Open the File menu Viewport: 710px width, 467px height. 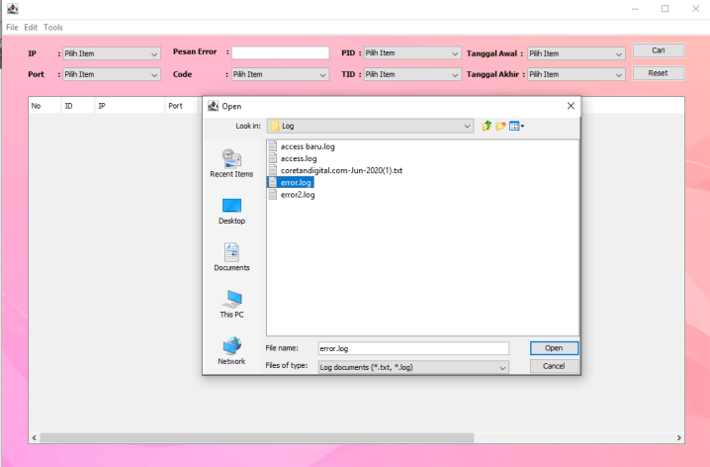(x=12, y=27)
